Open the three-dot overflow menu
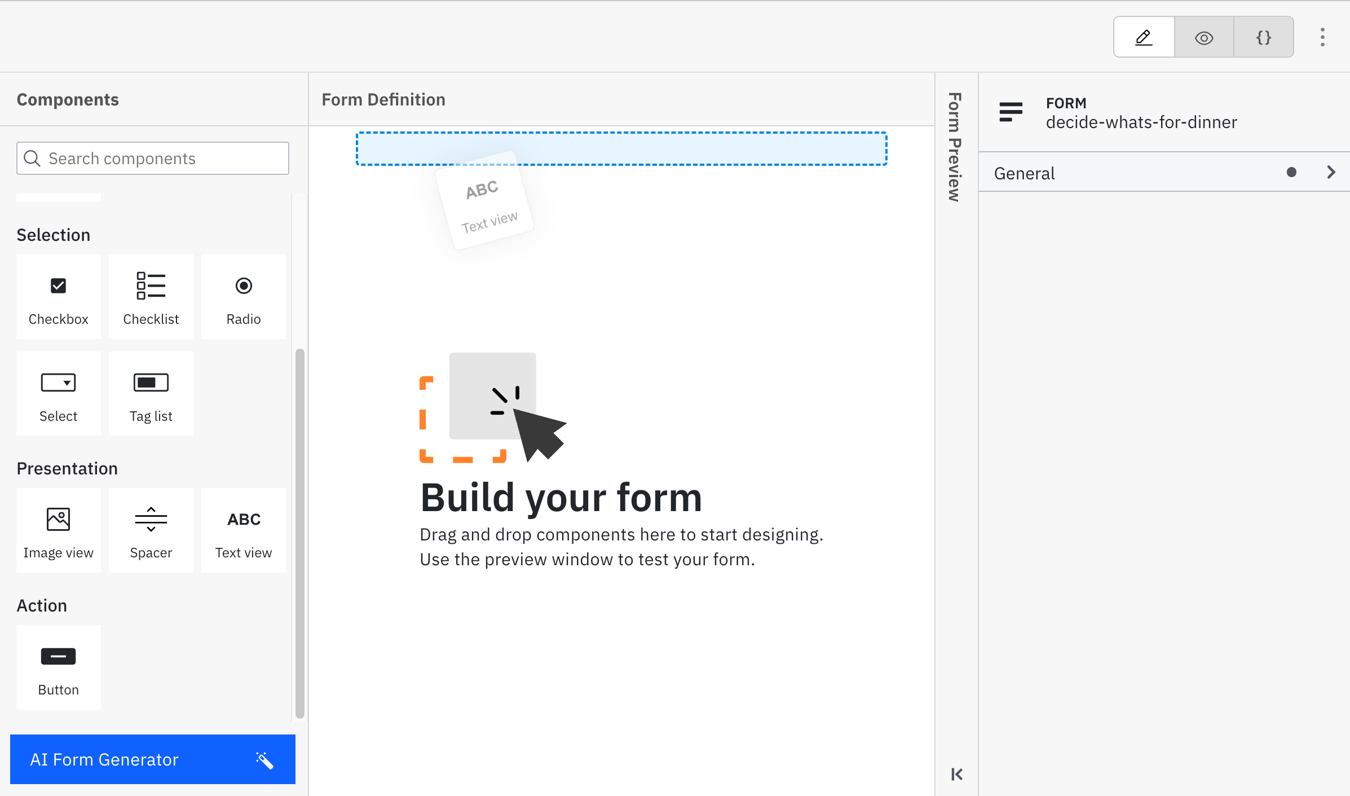The height and width of the screenshot is (796, 1350). 1322,37
